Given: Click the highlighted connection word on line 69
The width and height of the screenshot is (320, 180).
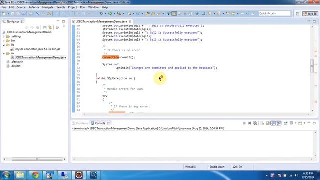Looking at the screenshot, I should 110,57.
